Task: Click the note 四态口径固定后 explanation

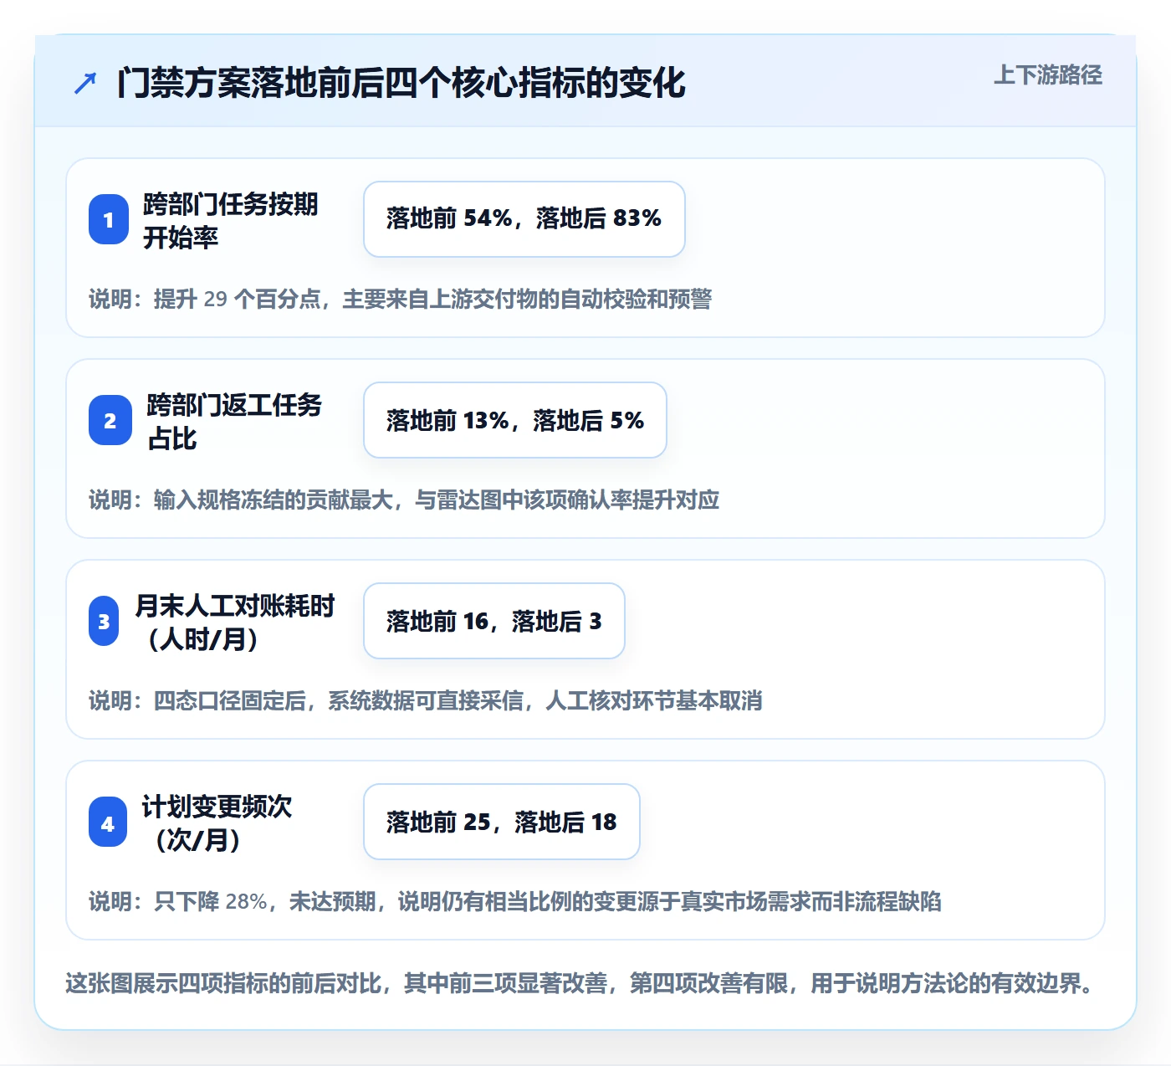Action: (x=426, y=700)
